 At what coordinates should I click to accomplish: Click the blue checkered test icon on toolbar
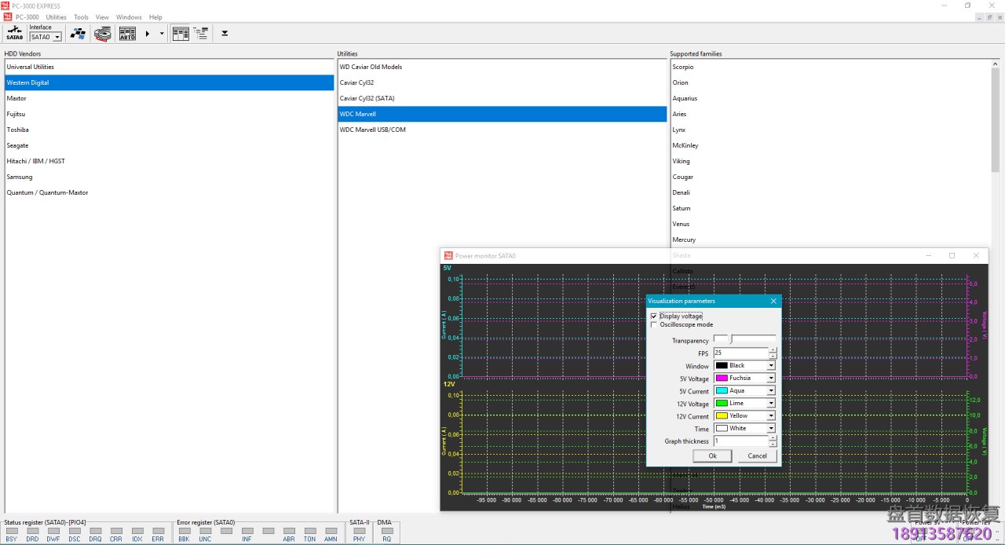(78, 33)
